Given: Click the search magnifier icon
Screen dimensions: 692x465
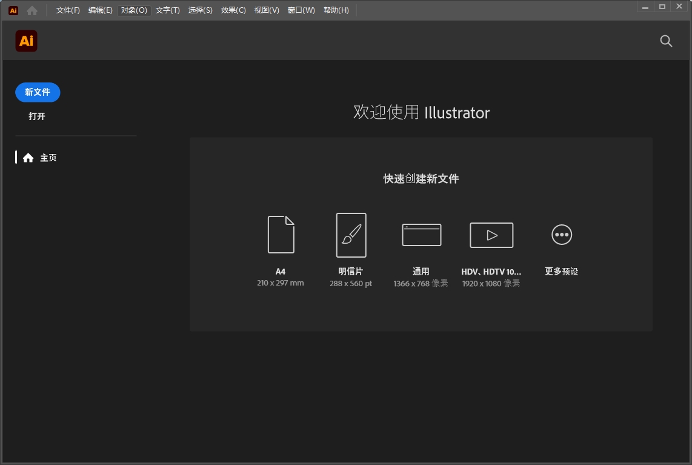Looking at the screenshot, I should tap(666, 41).
